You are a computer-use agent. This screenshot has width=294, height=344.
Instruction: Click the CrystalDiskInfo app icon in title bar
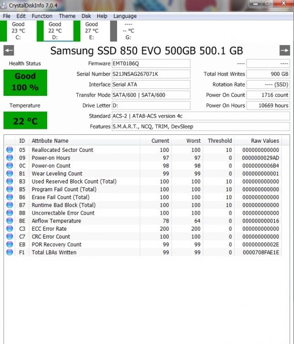[5, 6]
